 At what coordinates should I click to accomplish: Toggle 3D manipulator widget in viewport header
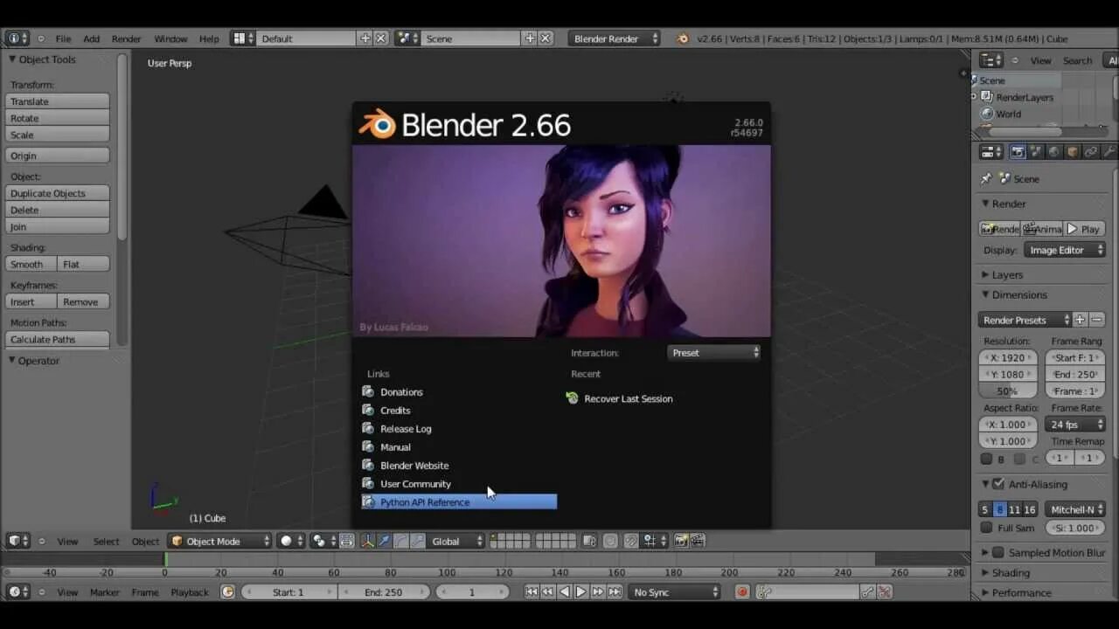coord(368,541)
